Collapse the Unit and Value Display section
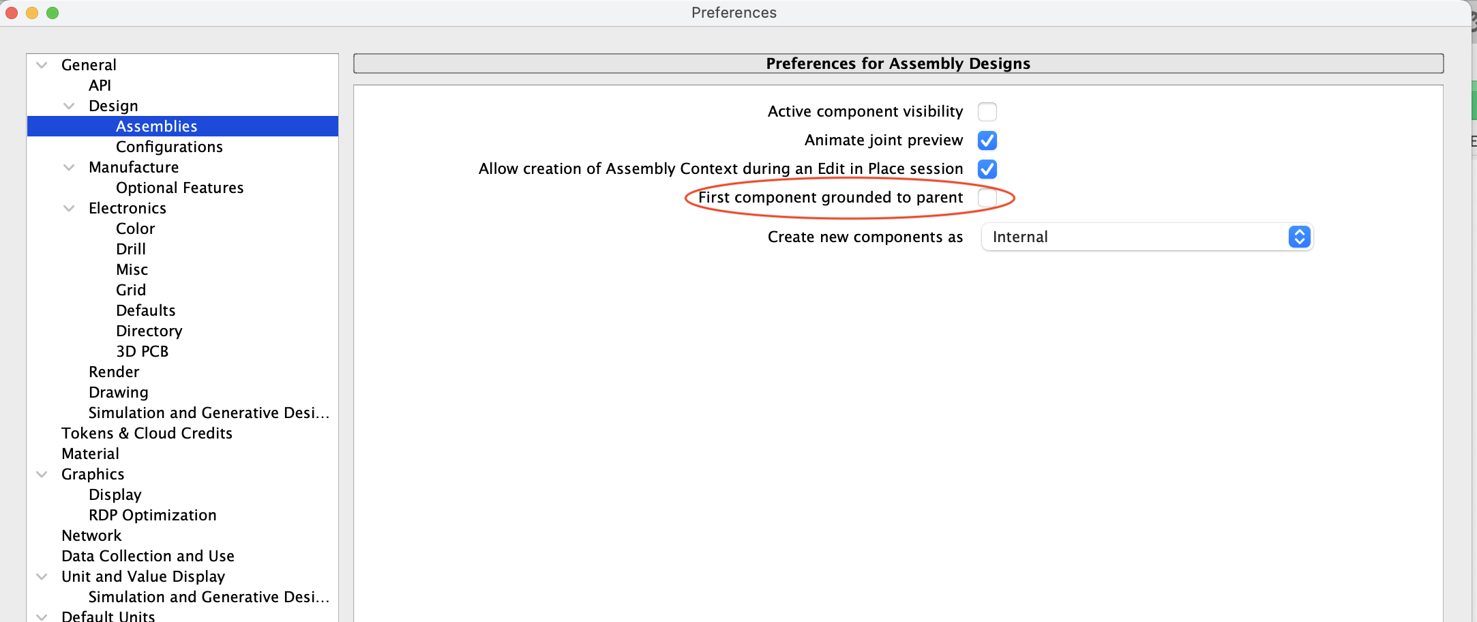 click(x=40, y=576)
